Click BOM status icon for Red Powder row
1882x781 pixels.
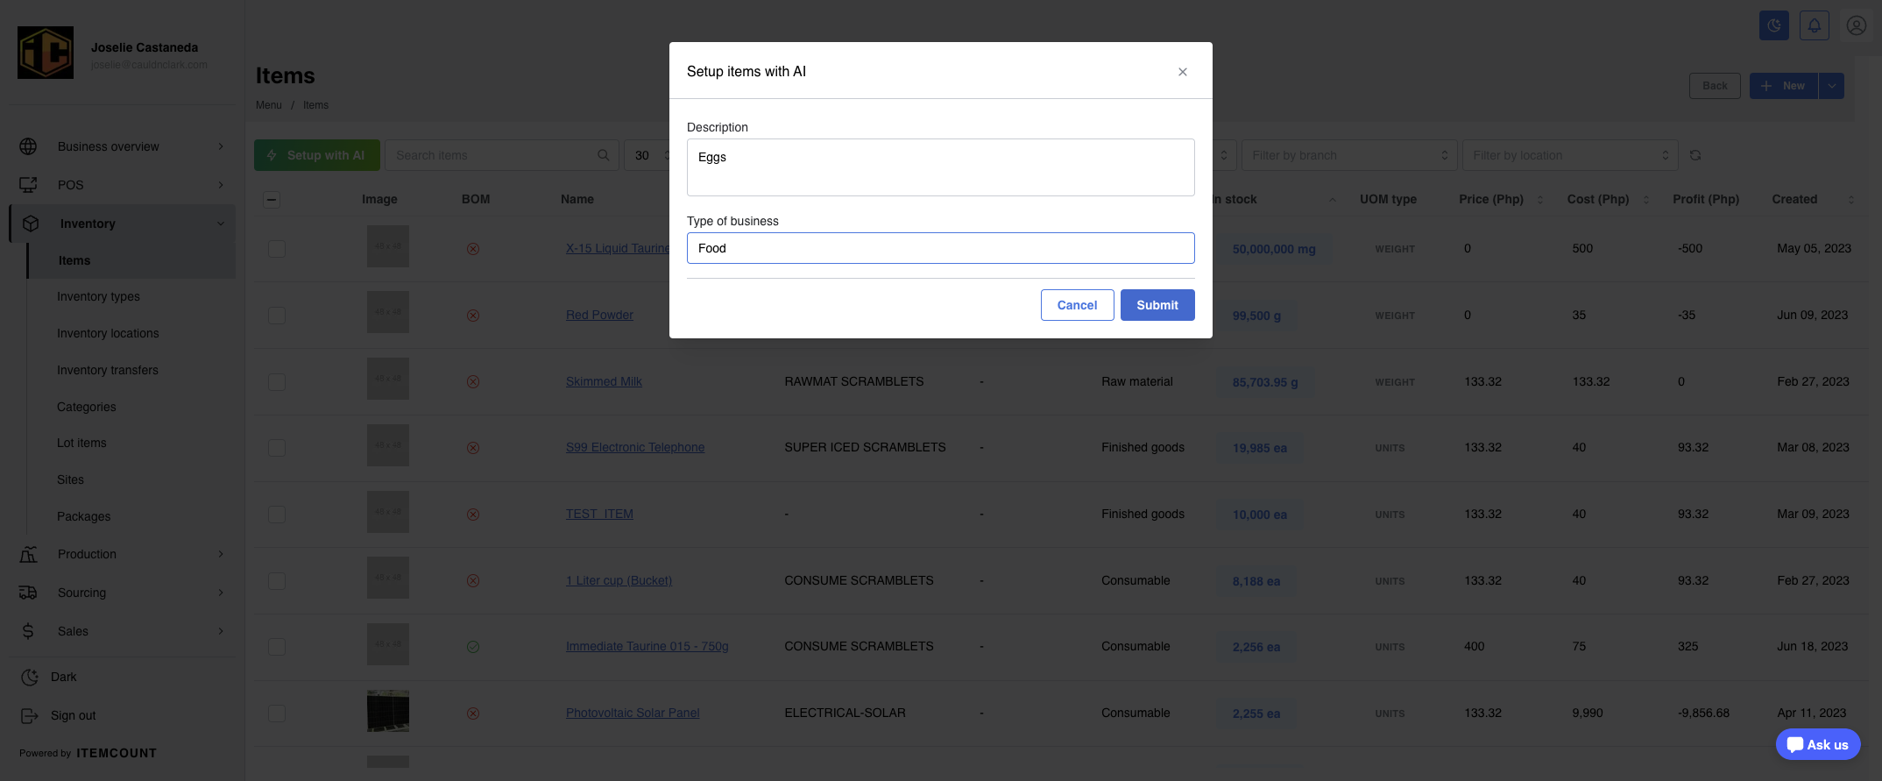tap(473, 316)
